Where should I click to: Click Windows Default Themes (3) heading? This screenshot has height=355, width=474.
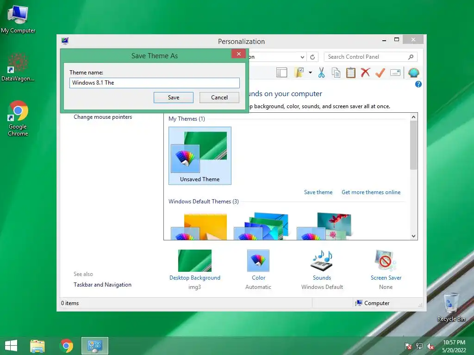pyautogui.click(x=204, y=202)
